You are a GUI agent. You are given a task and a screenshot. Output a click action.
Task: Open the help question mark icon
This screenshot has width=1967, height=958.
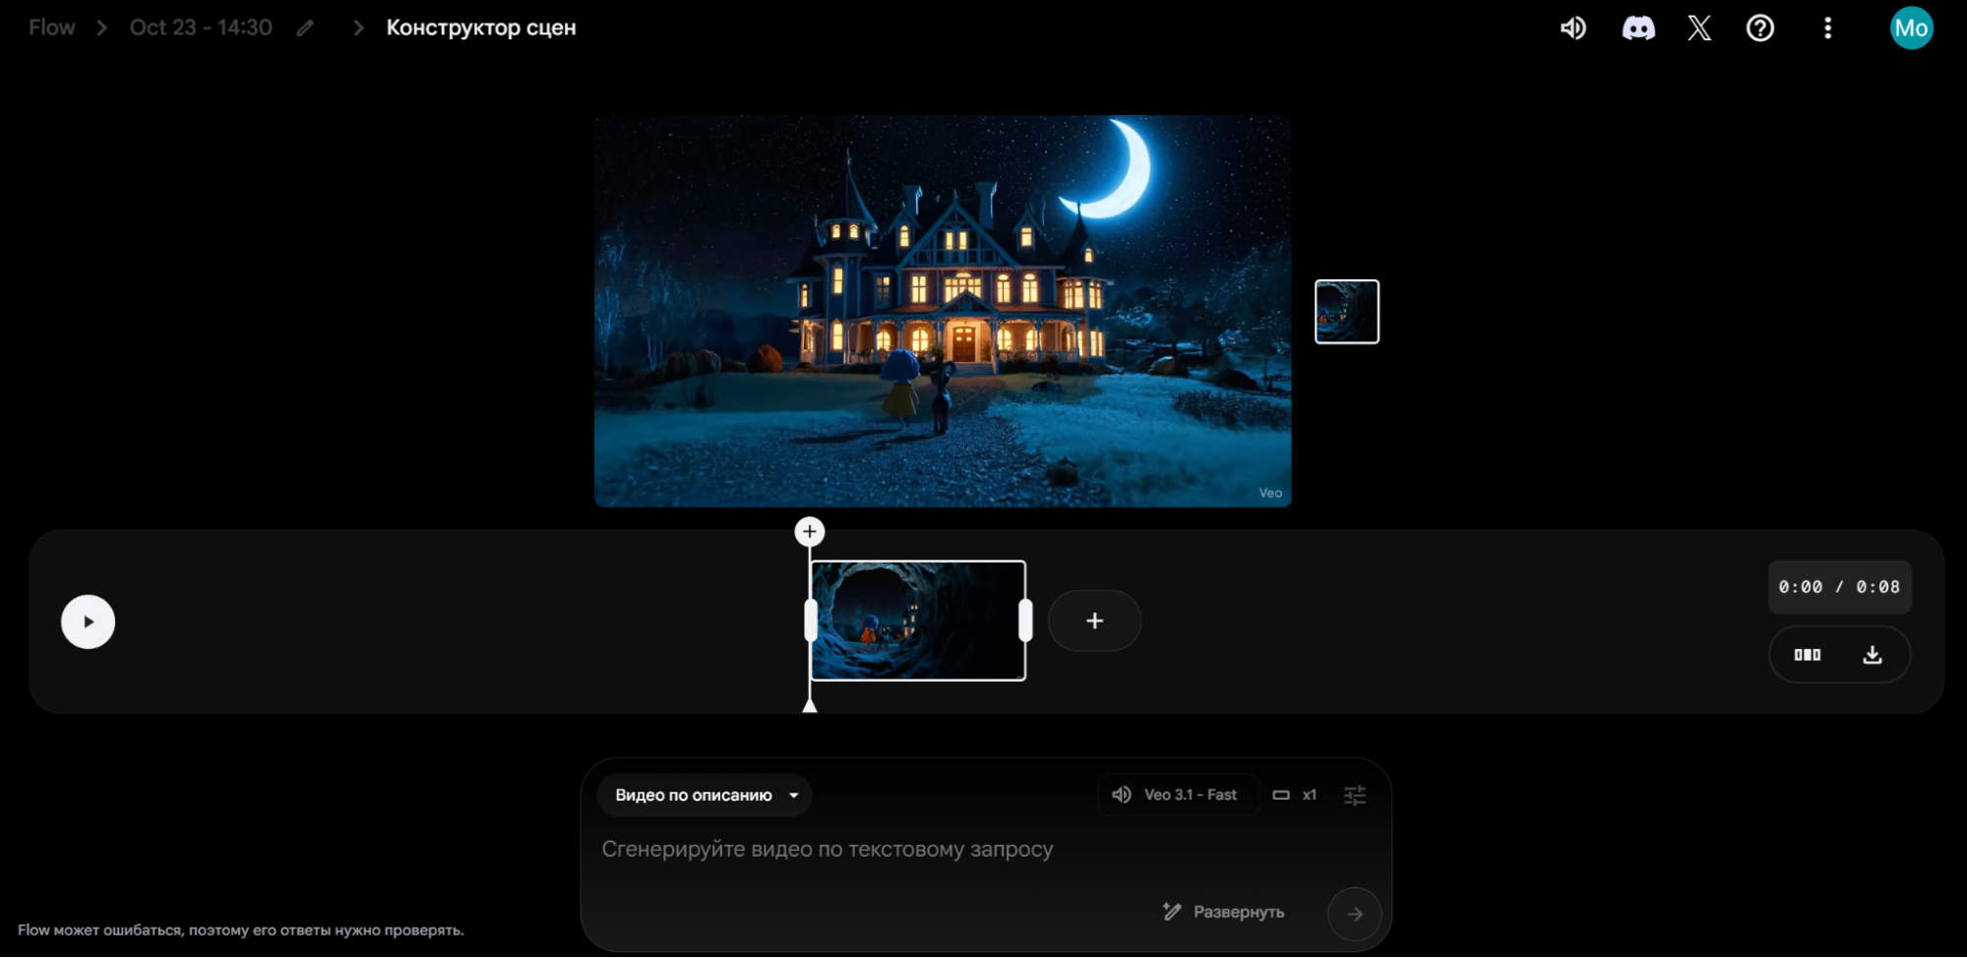coord(1759,29)
